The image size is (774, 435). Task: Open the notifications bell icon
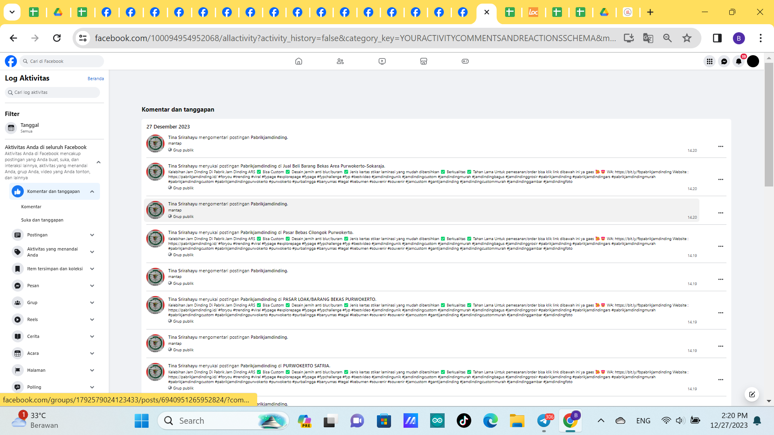[739, 61]
